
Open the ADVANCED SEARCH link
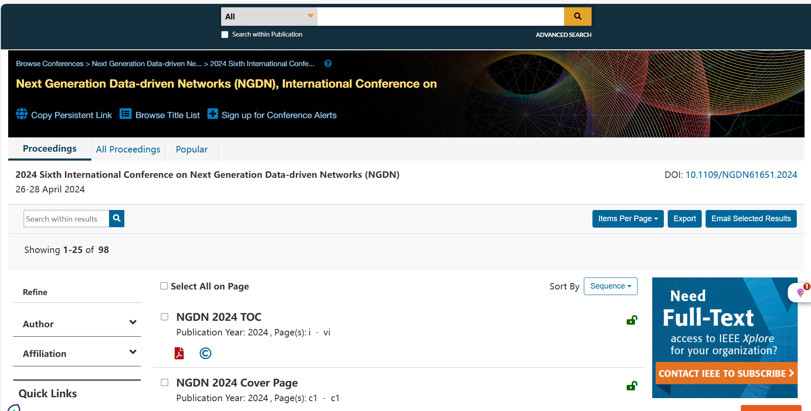(563, 35)
